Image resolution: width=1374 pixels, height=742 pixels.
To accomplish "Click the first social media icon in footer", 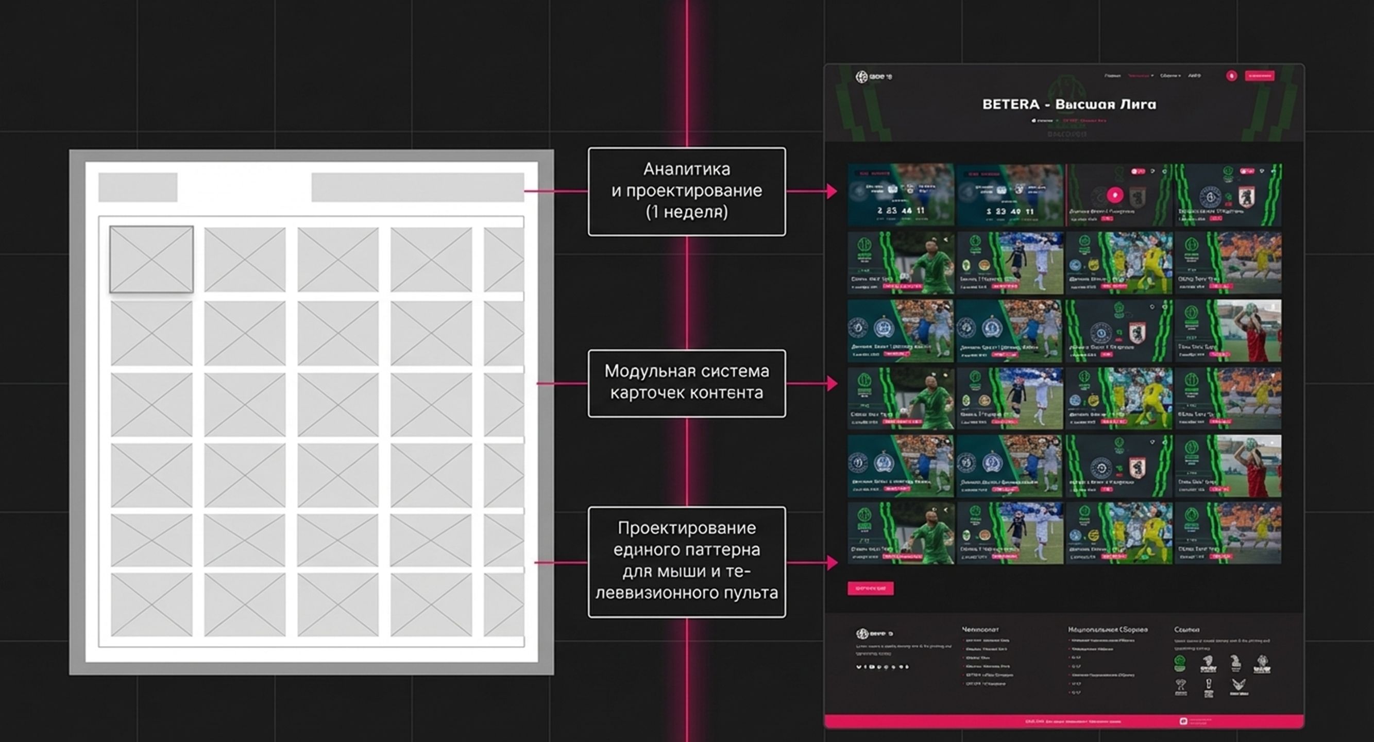I will [858, 667].
